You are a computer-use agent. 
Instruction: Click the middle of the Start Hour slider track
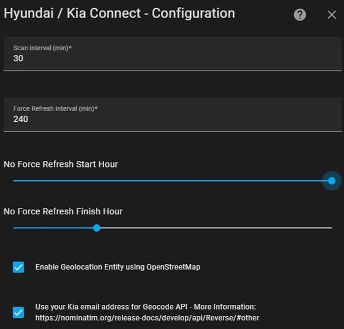173,181
